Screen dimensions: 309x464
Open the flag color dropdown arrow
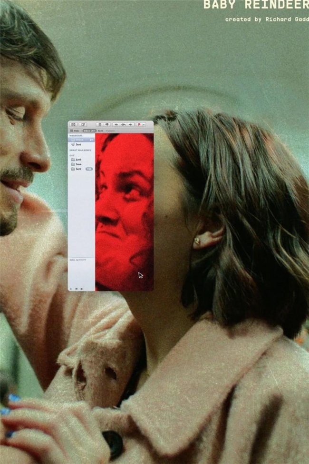144,124
